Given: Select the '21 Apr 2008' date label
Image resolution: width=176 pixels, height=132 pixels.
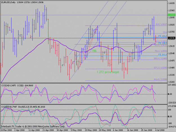Looking at the screenshot, I should point(48,130).
